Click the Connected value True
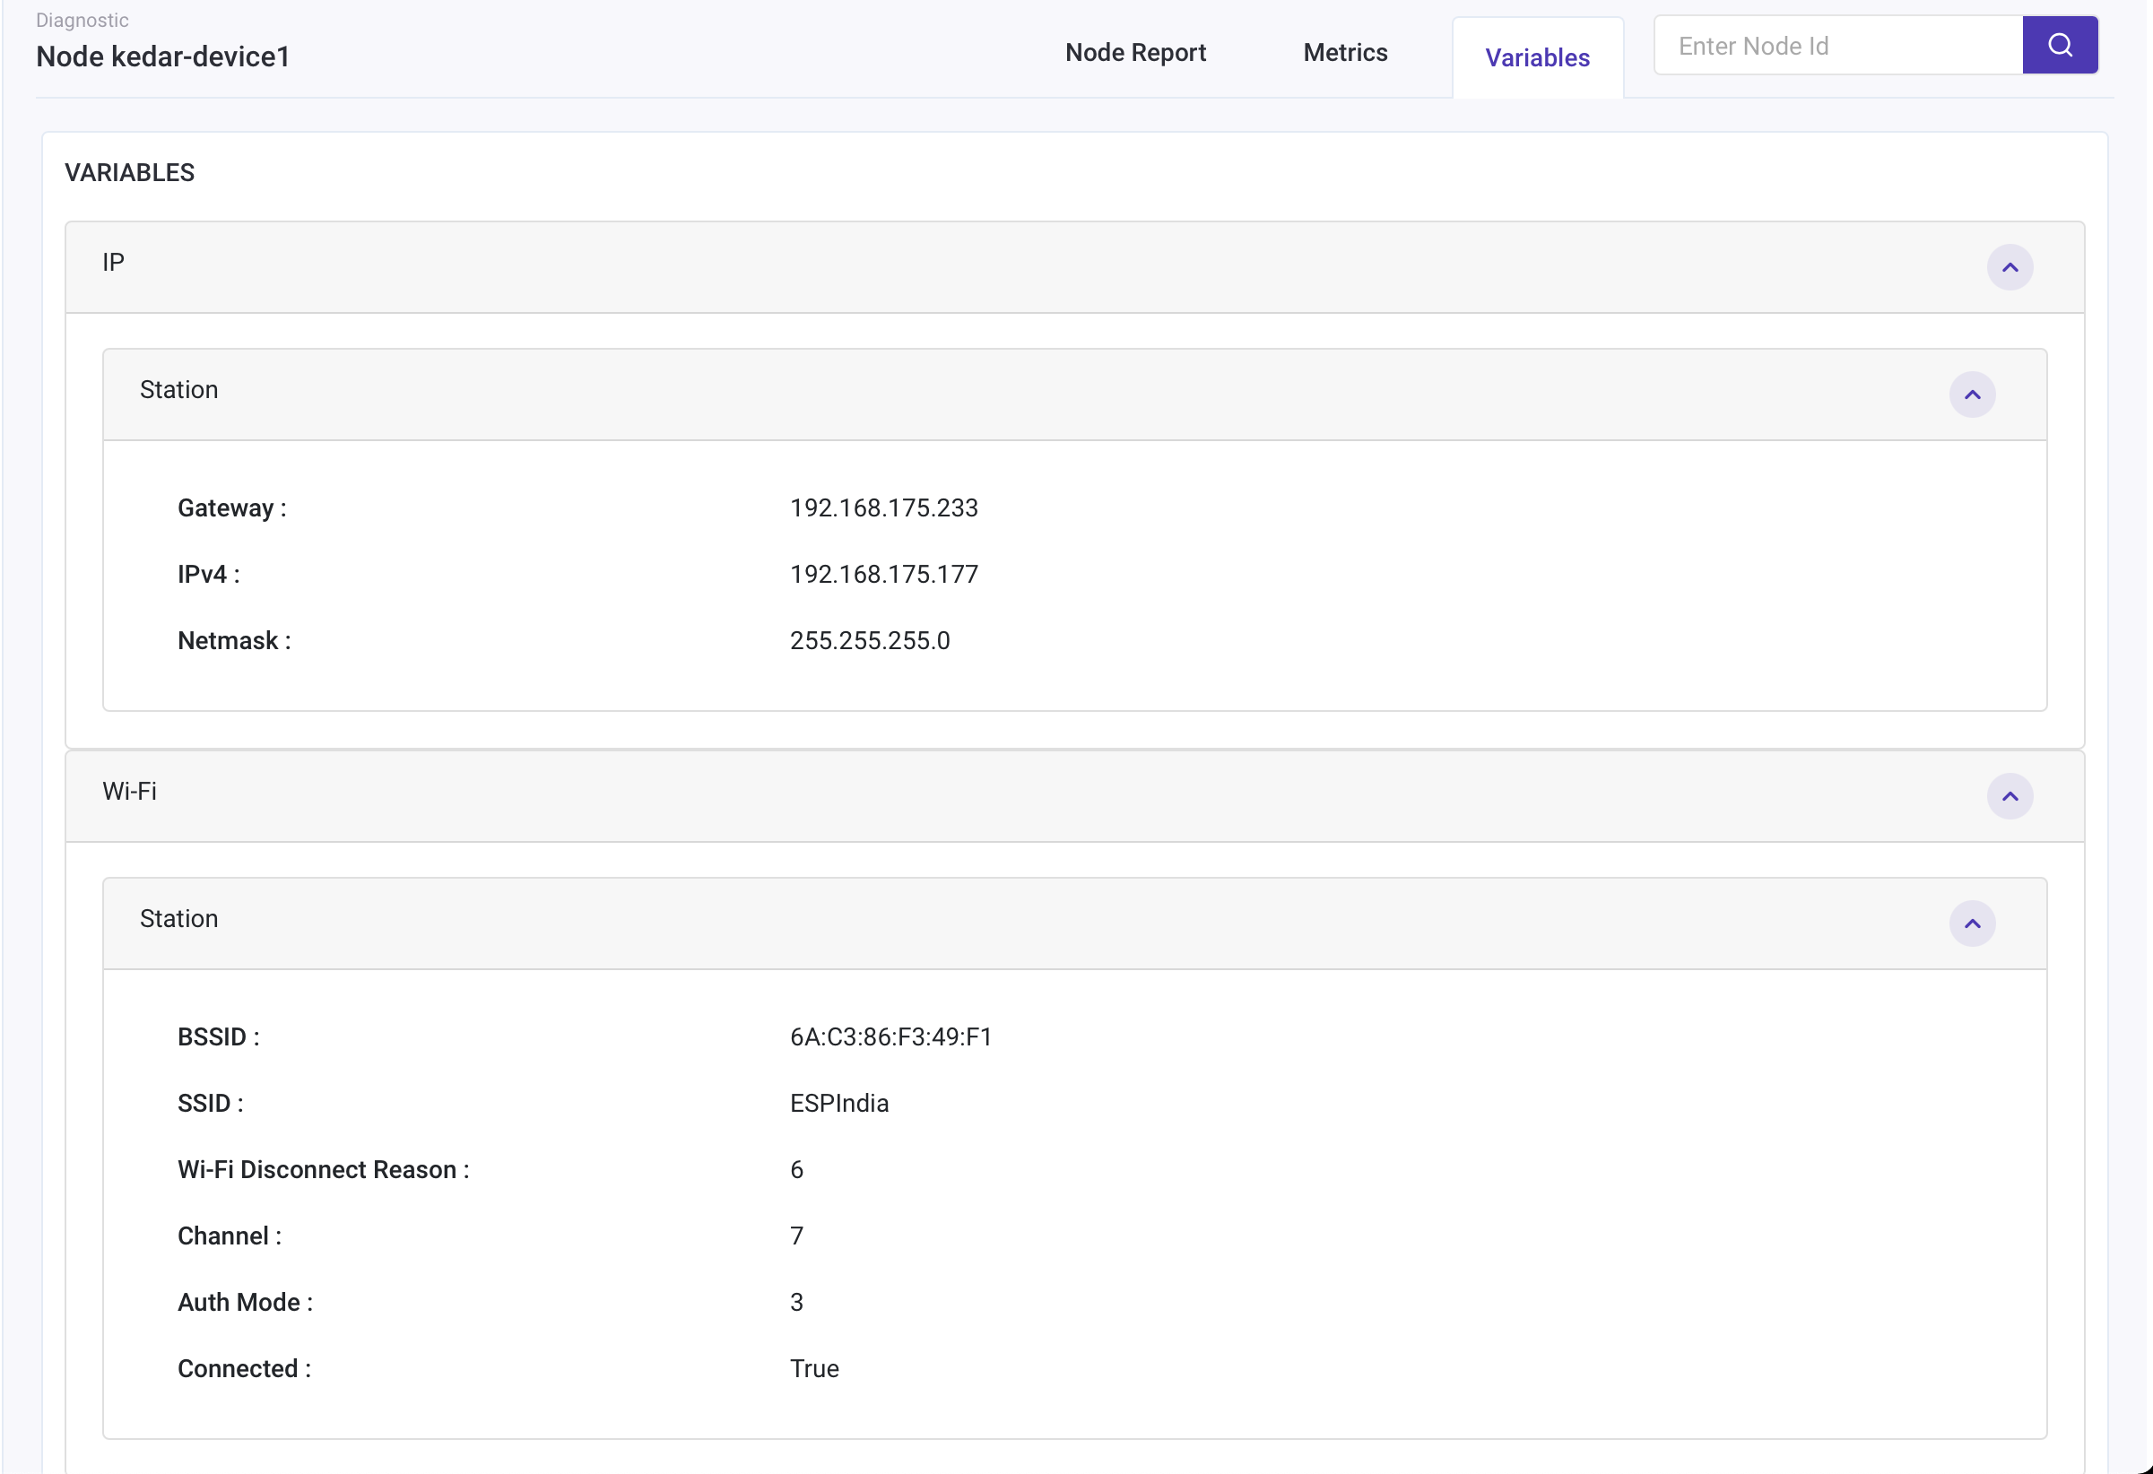Screen dimensions: 2153x1474 click(813, 1369)
